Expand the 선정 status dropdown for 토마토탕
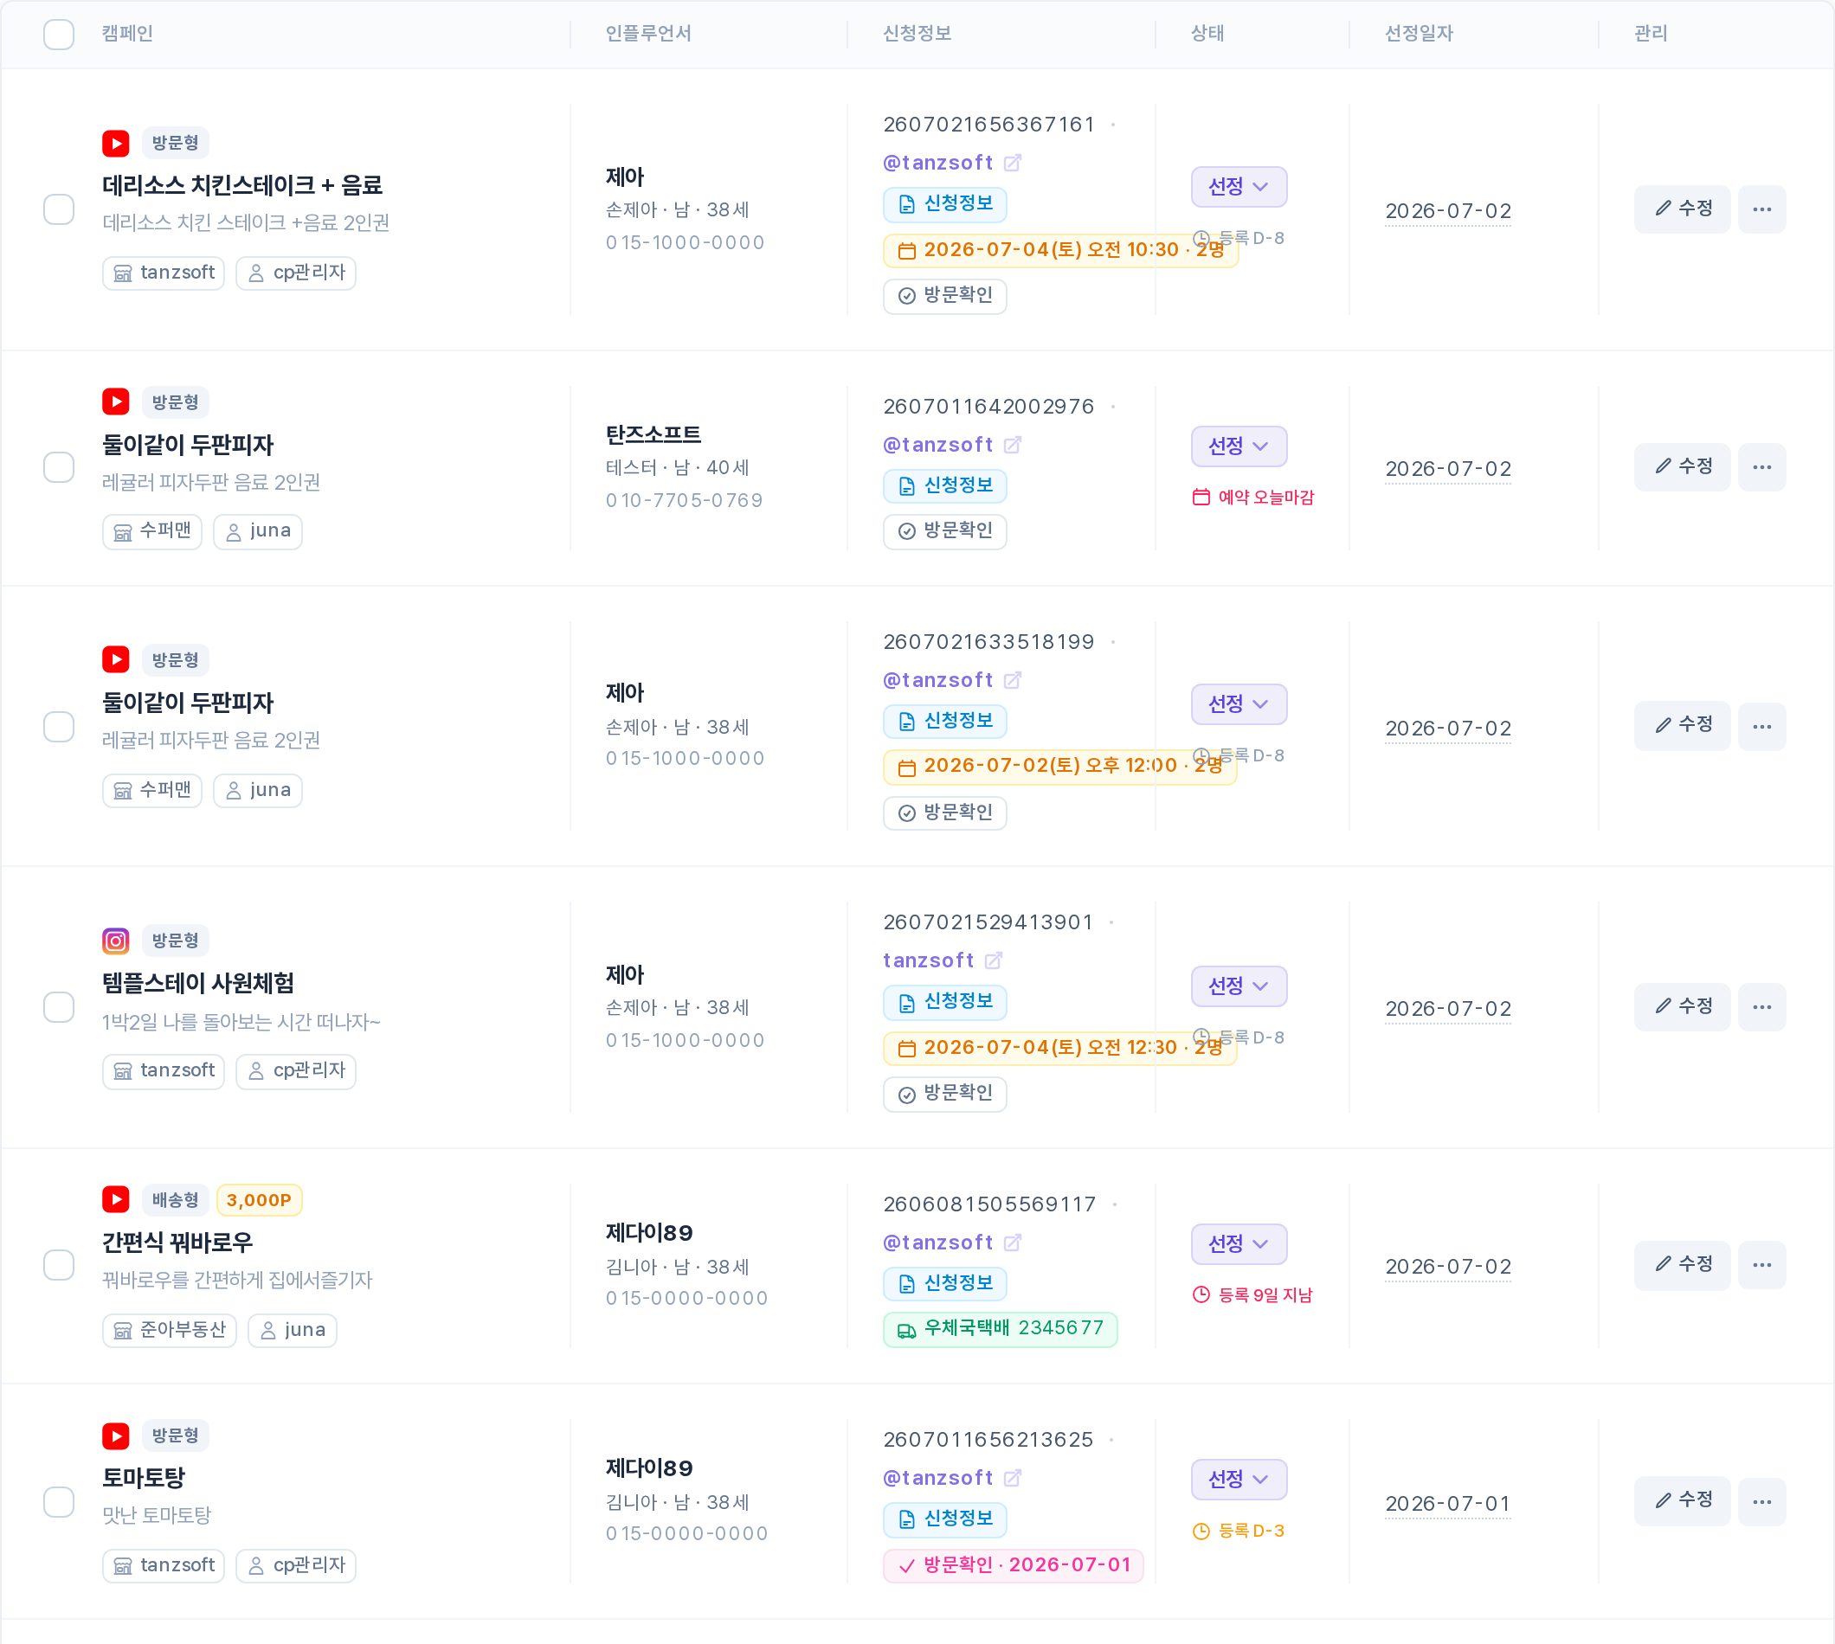This screenshot has height=1644, width=1835. point(1239,1480)
